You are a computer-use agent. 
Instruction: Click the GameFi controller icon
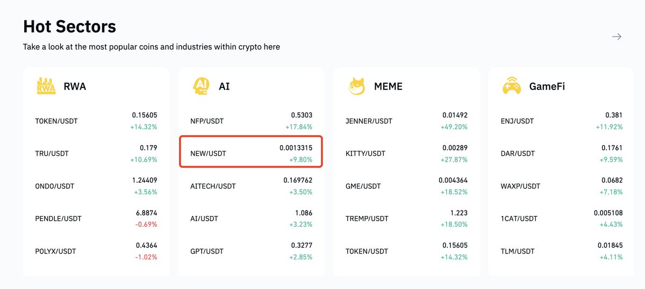(x=511, y=86)
